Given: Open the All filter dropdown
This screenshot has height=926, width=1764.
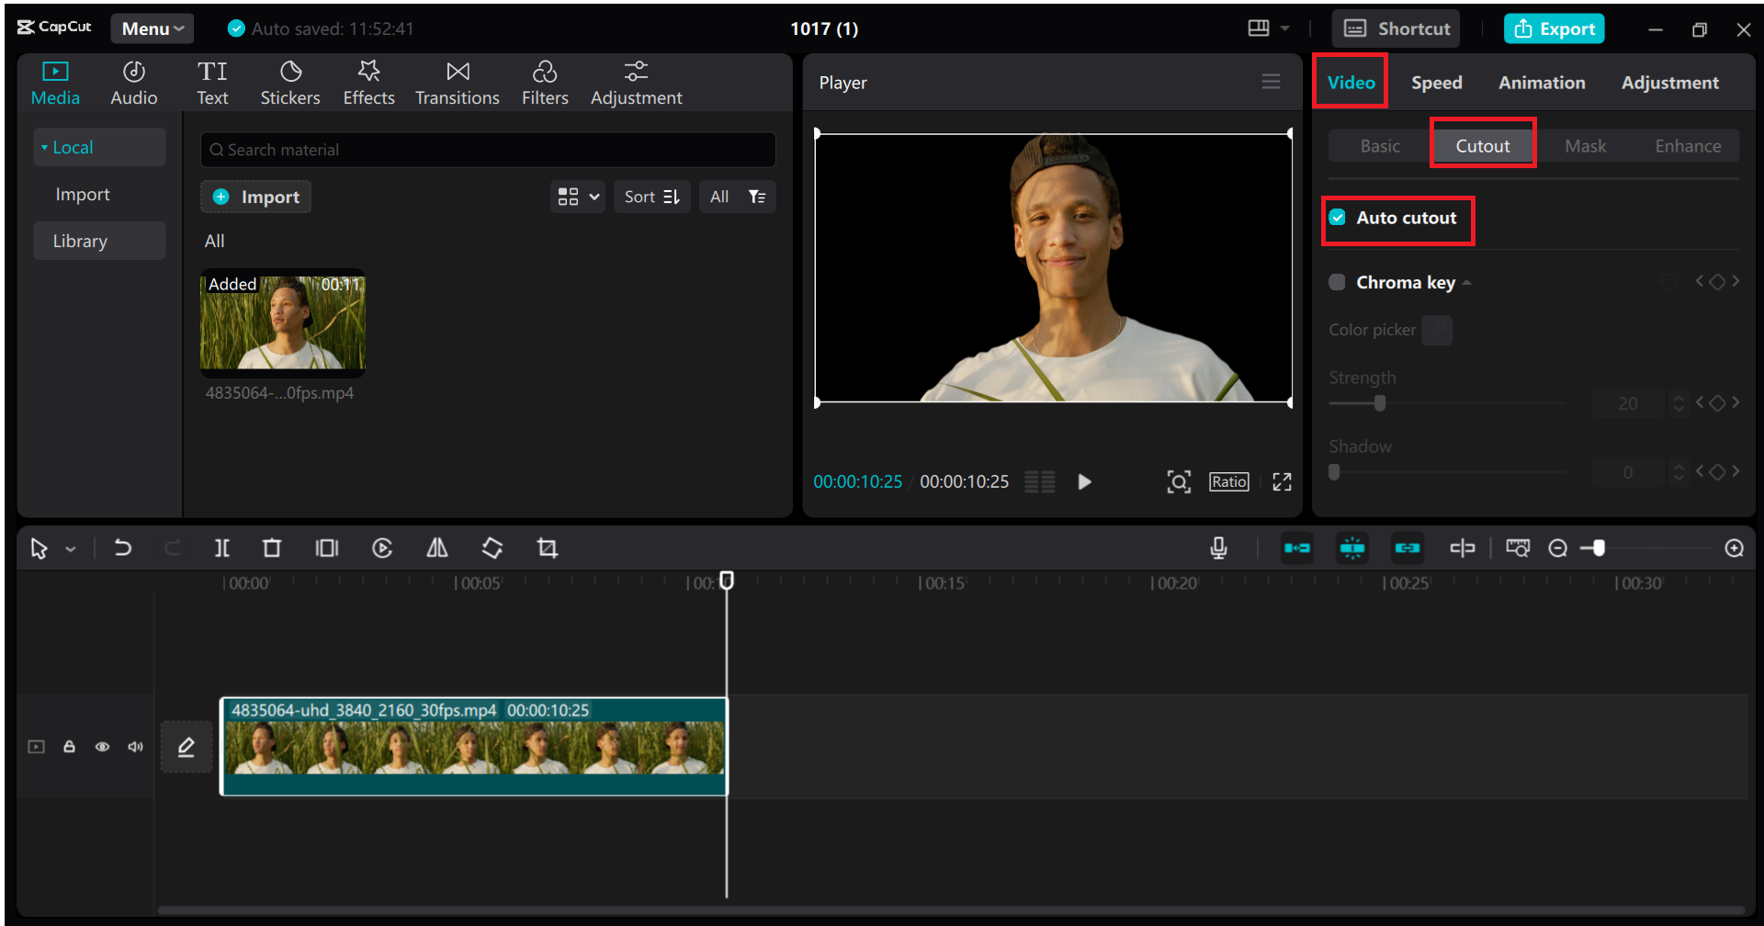Looking at the screenshot, I should pyautogui.click(x=737, y=197).
